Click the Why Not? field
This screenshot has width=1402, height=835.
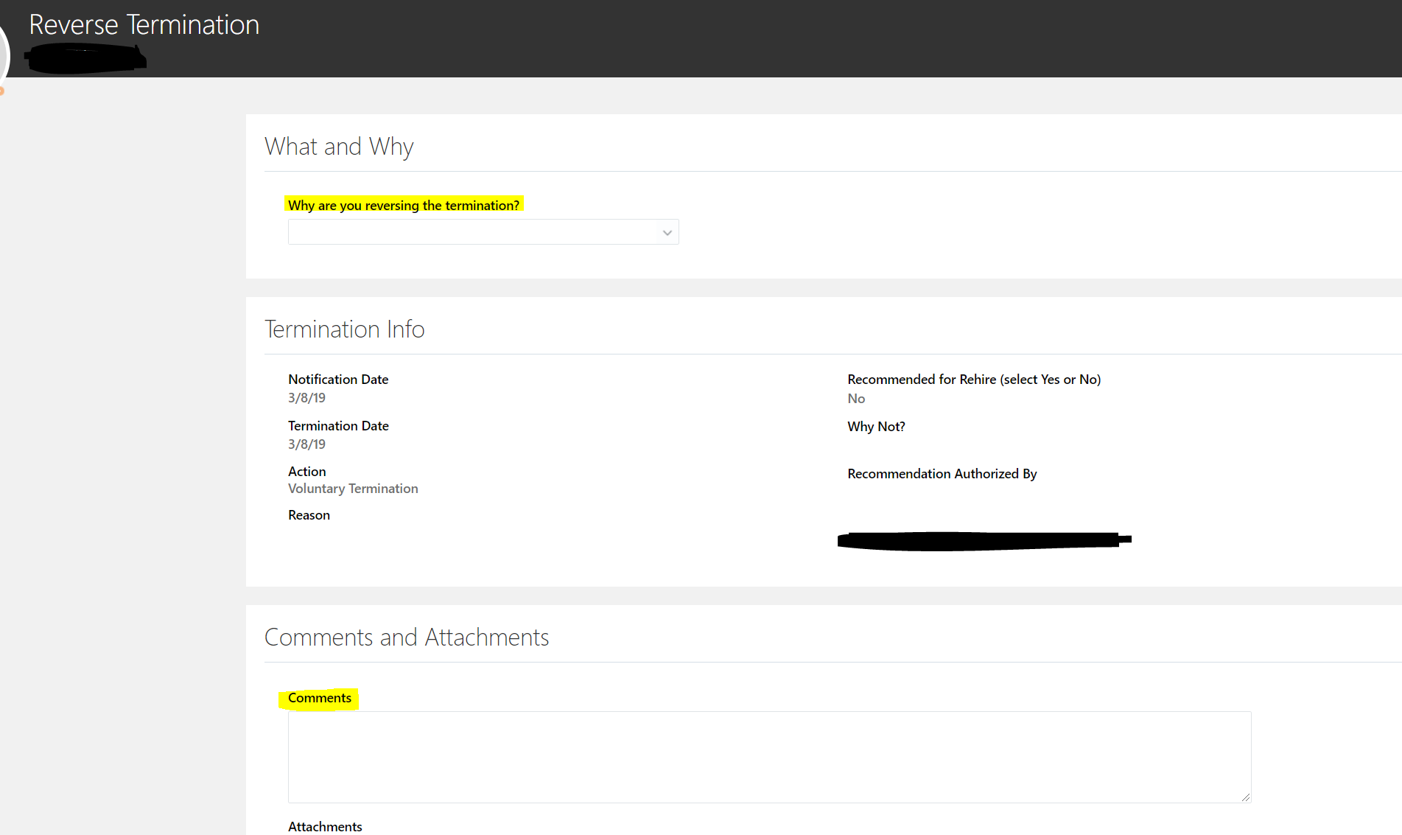pos(876,427)
